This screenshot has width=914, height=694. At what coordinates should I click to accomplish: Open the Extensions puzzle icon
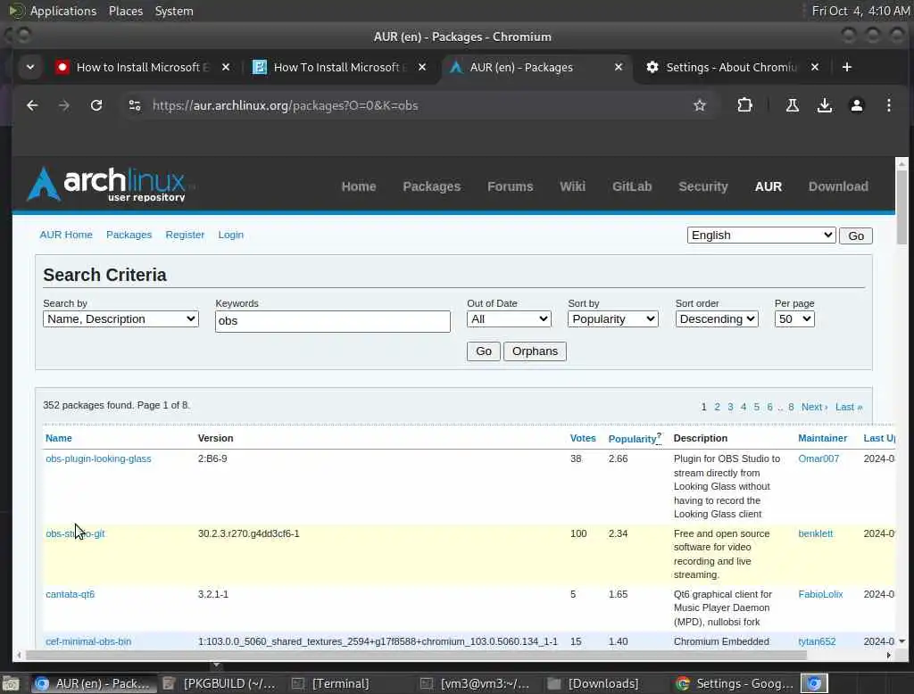pyautogui.click(x=744, y=105)
